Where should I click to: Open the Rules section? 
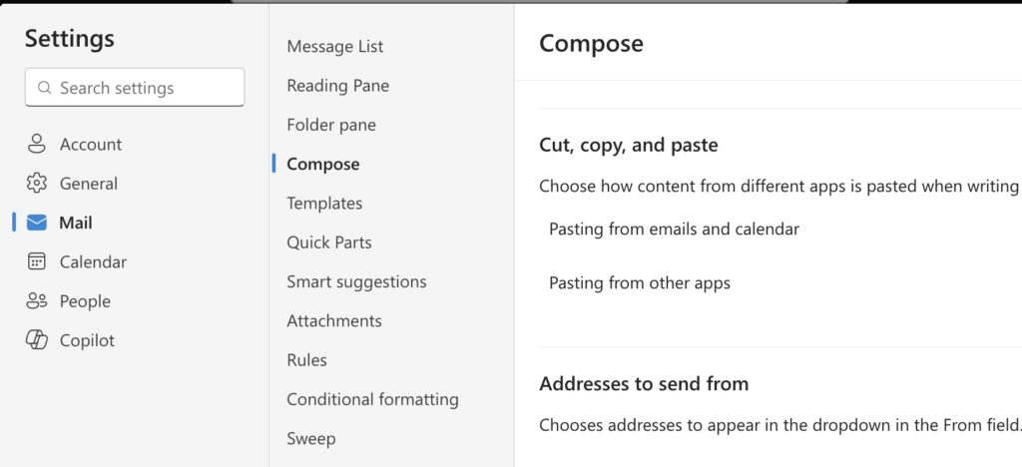[307, 360]
